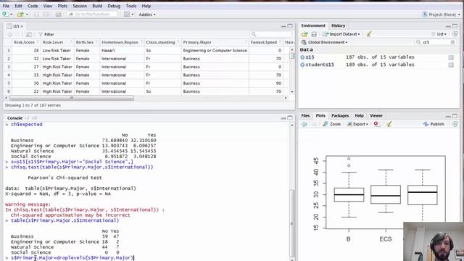
Task: Clear the Environment search field
Action: click(x=452, y=42)
